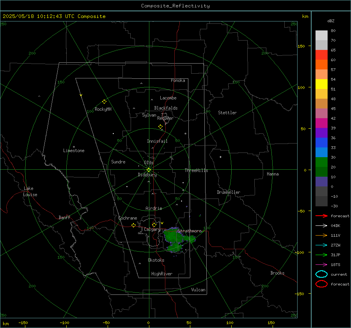Click the Drumheller city label
This screenshot has width=351, height=328.
coord(229,192)
